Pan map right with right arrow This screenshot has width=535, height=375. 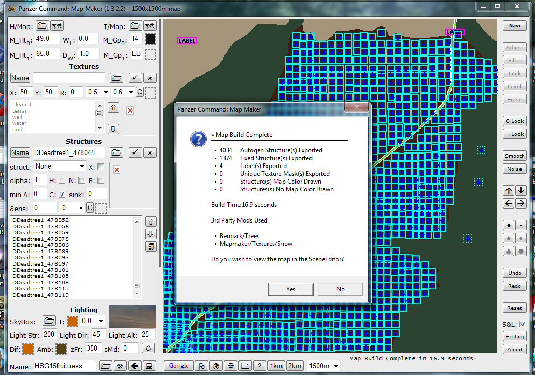[520, 204]
